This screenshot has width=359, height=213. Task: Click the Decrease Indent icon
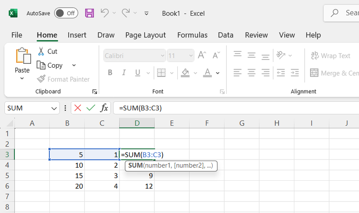[281, 73]
